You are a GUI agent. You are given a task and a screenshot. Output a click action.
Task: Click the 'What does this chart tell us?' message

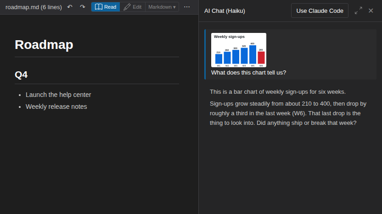248,73
